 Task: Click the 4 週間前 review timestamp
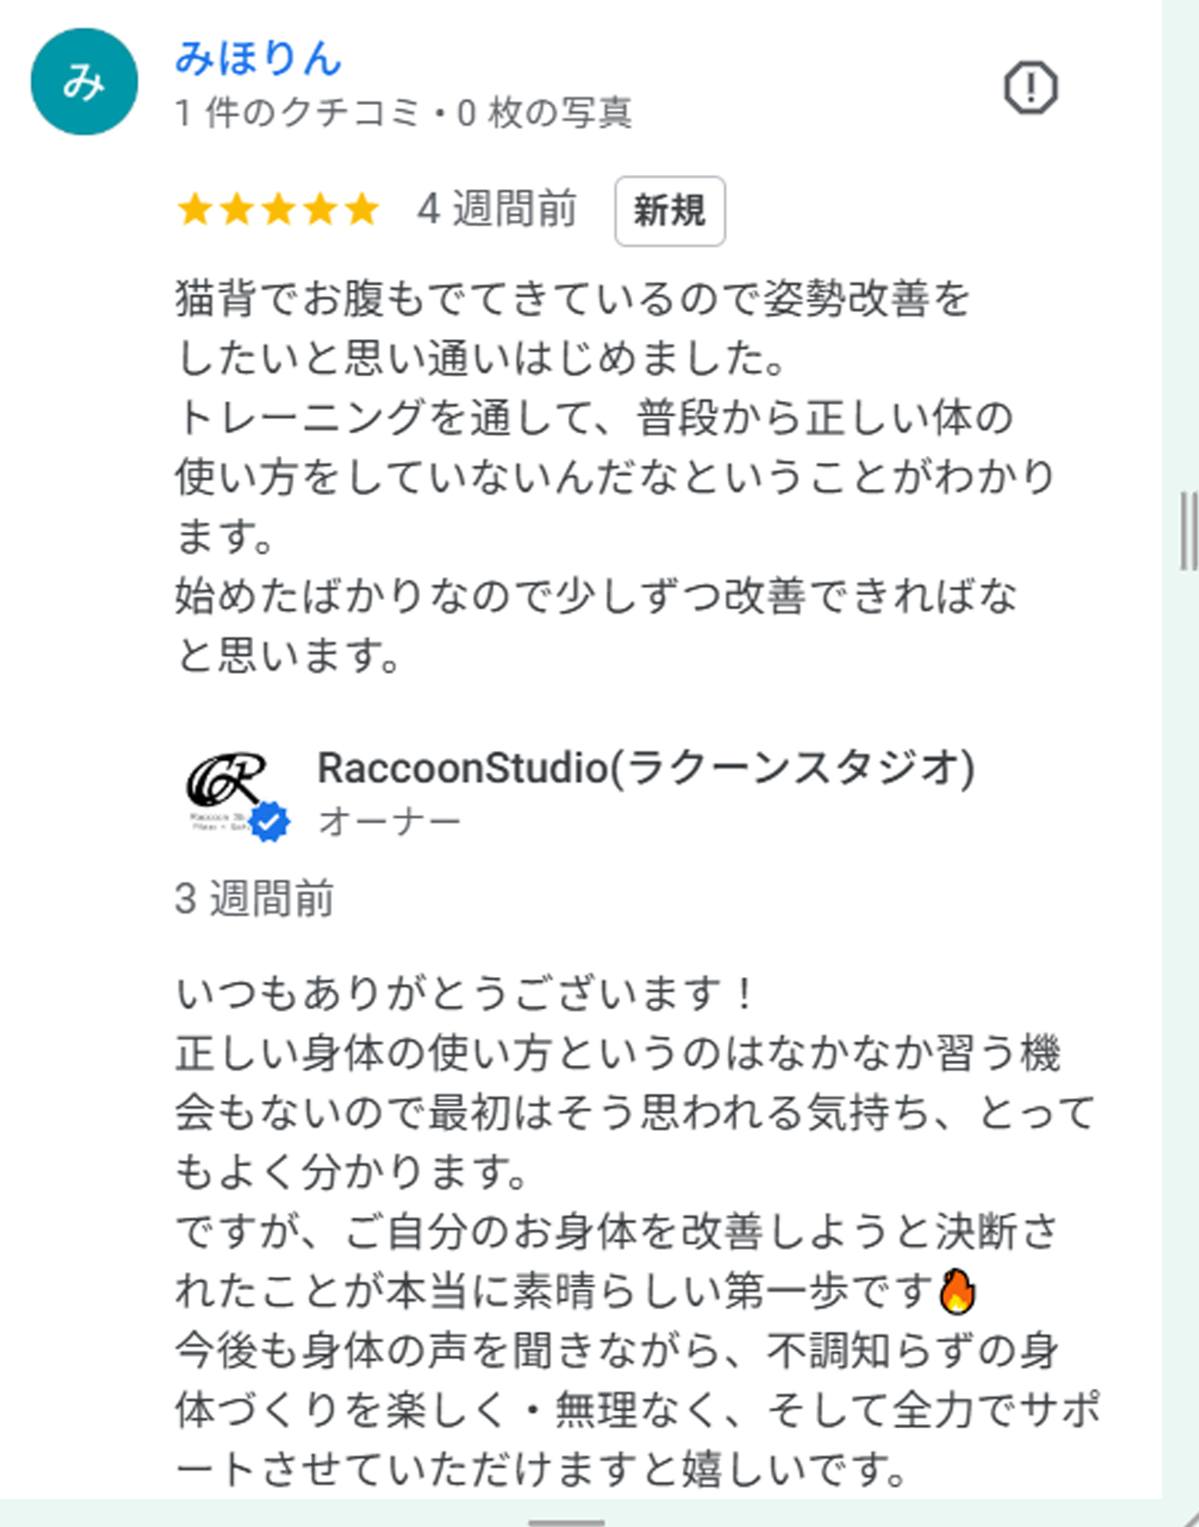(x=496, y=210)
